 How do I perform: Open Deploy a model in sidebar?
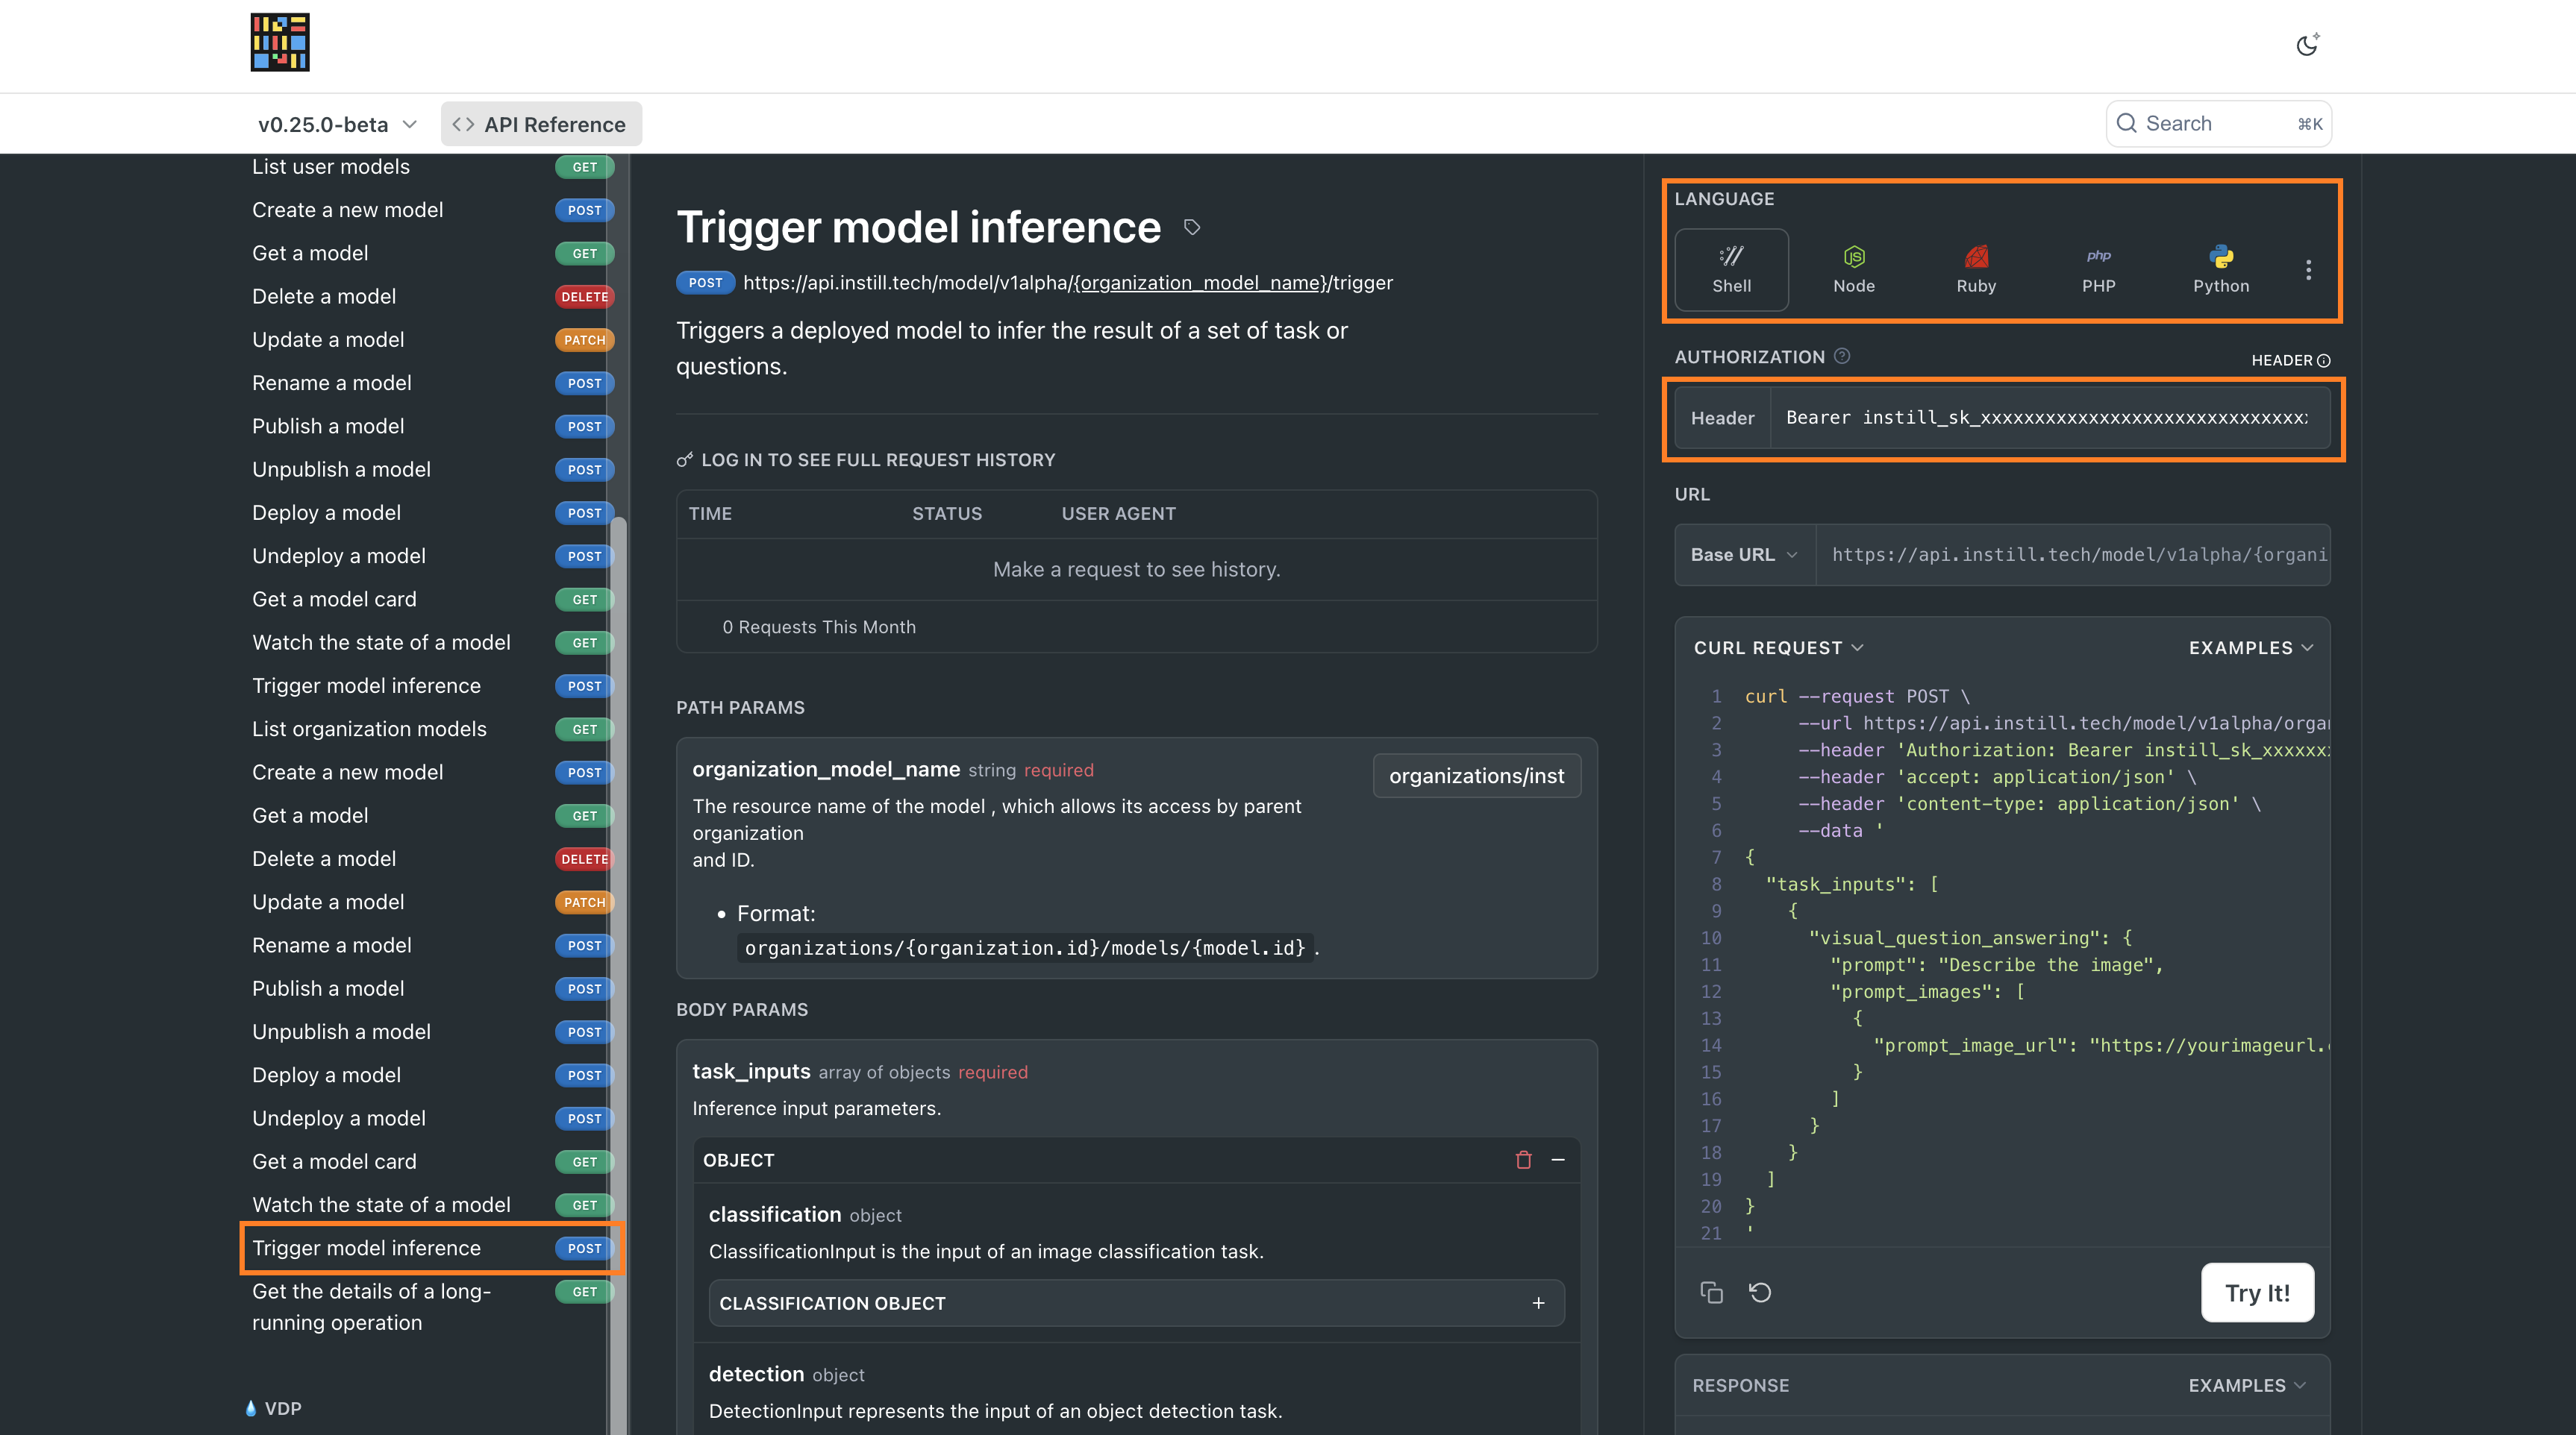coord(326,512)
